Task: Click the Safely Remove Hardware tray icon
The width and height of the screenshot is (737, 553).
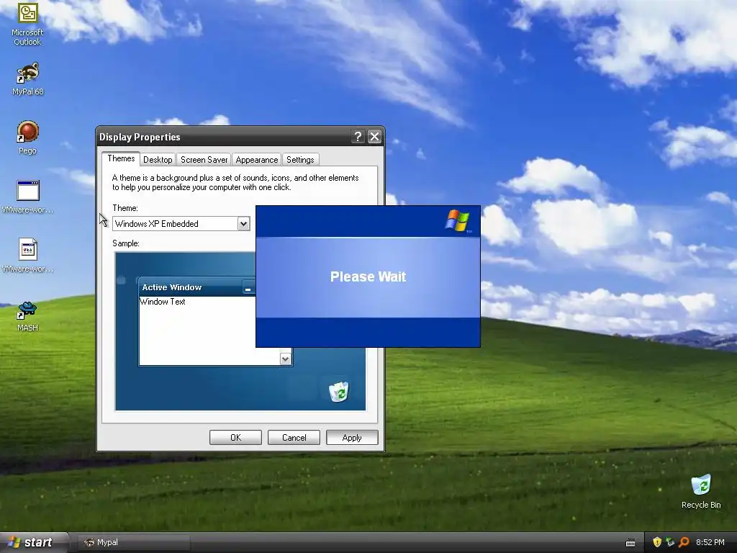Action: coord(670,542)
